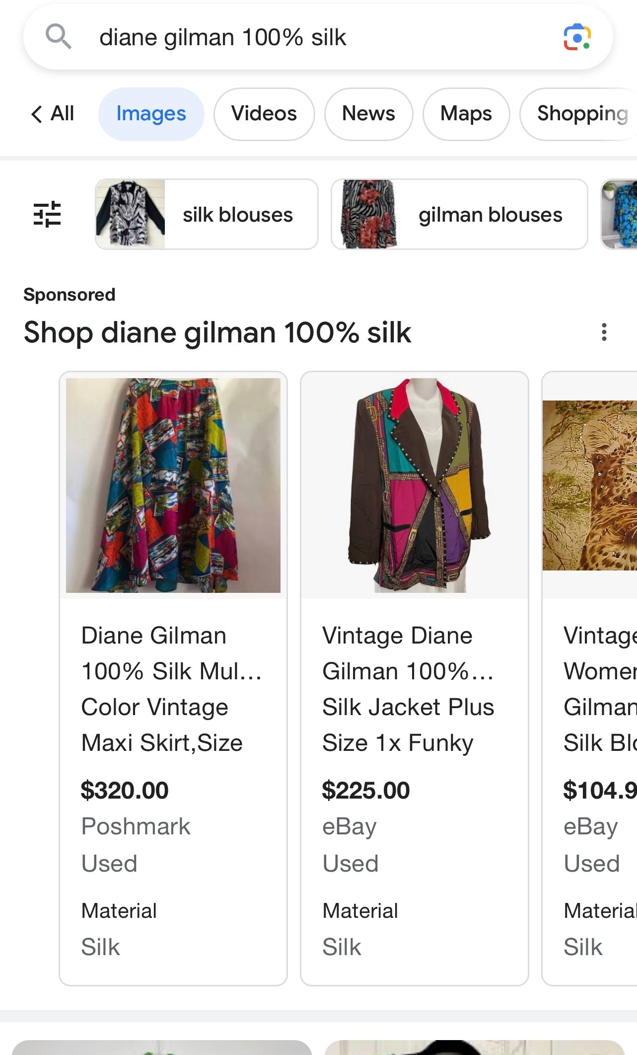
Task: Tap the back chevron beside All
Action: coord(36,114)
